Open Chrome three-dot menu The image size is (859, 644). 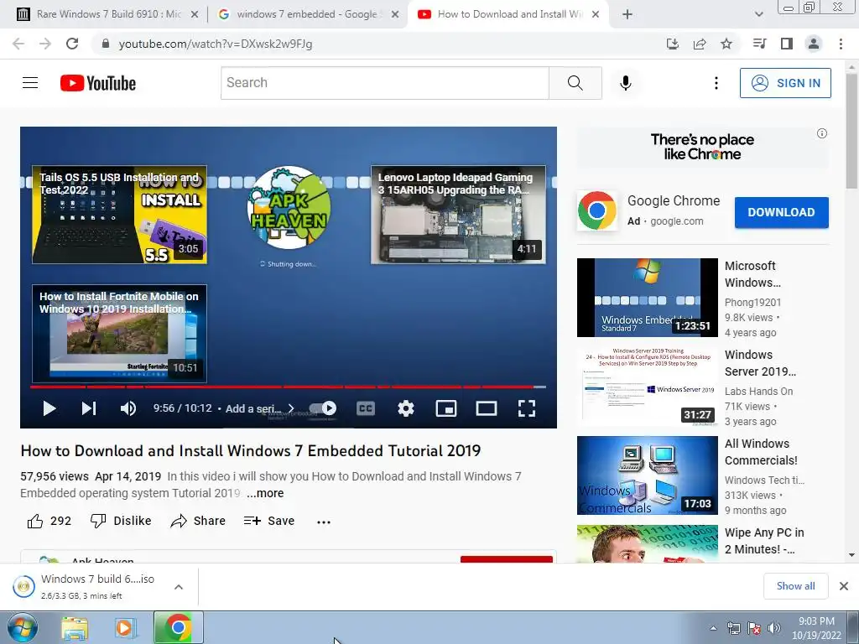(841, 44)
